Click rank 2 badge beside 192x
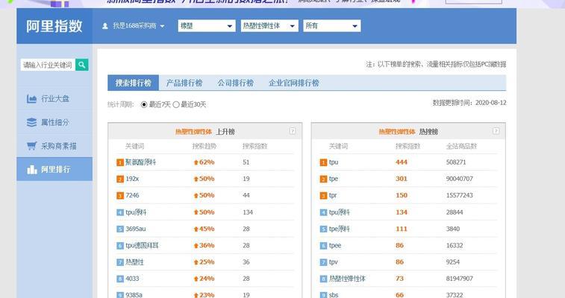This screenshot has height=298, width=565. click(x=120, y=179)
